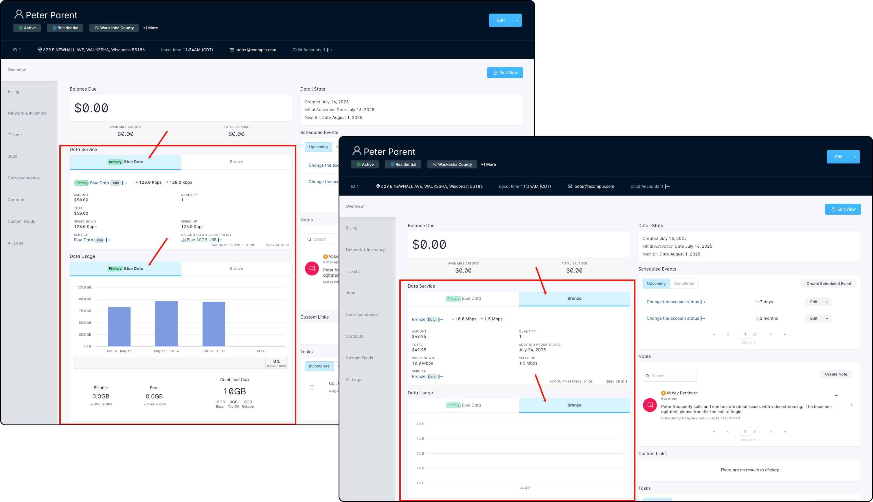Viewport: 873px width, 502px height.
Task: Go to the last Scheduled Events page
Action: [x=785, y=334]
